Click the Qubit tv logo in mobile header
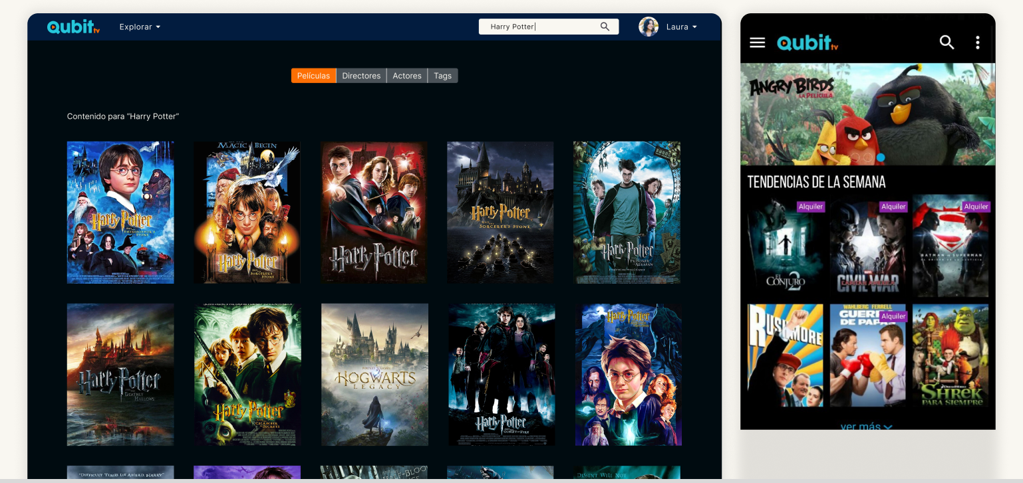This screenshot has width=1023, height=483. [x=807, y=43]
